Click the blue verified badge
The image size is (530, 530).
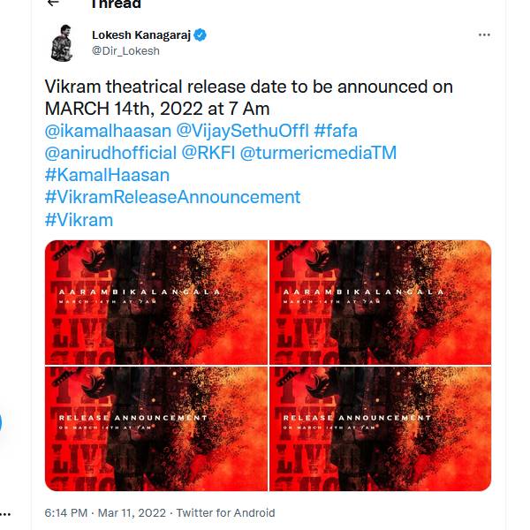click(x=201, y=35)
